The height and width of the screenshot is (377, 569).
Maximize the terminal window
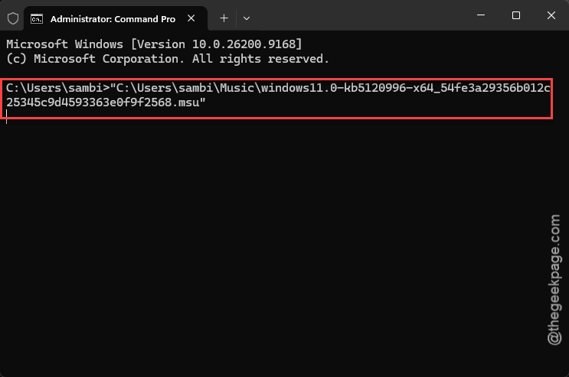click(x=516, y=15)
